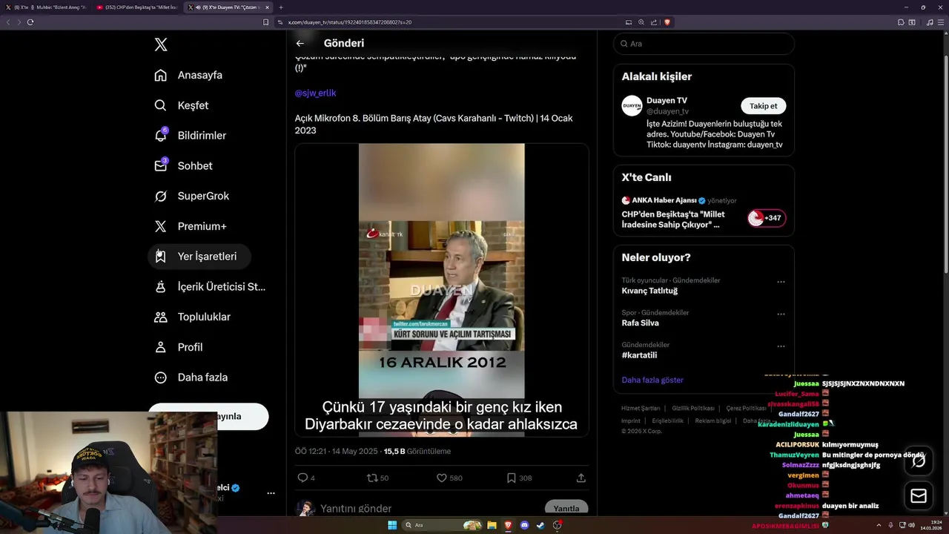Open the Yer İşaretleri bookmarks icon
949x534 pixels.
pyautogui.click(x=160, y=257)
